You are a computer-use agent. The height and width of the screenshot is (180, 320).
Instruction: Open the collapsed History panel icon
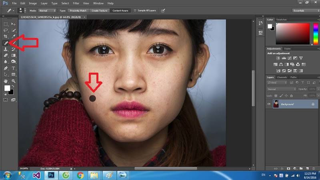pos(260,23)
